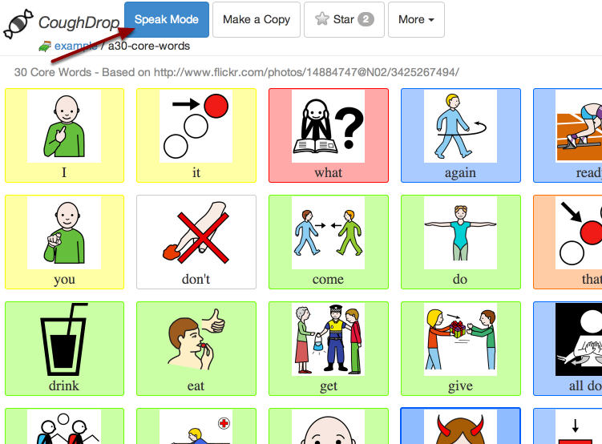602x444 pixels.
Task: Open the More dropdown menu
Action: [416, 19]
